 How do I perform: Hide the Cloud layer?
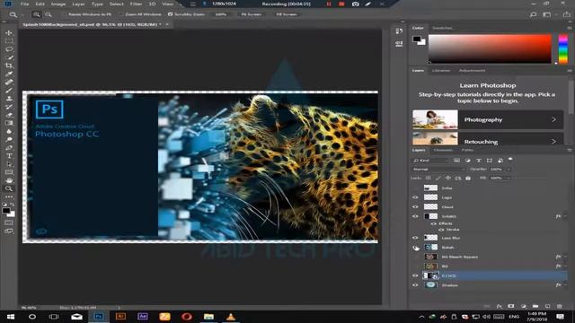[x=415, y=207]
